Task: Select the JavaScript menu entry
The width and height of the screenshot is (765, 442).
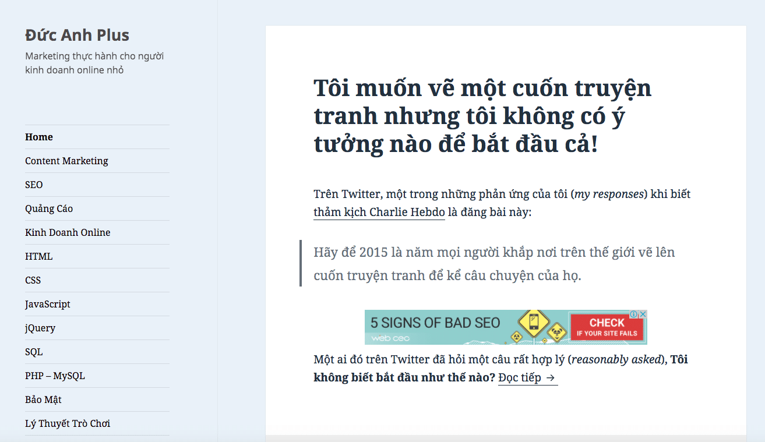Action: (x=48, y=304)
